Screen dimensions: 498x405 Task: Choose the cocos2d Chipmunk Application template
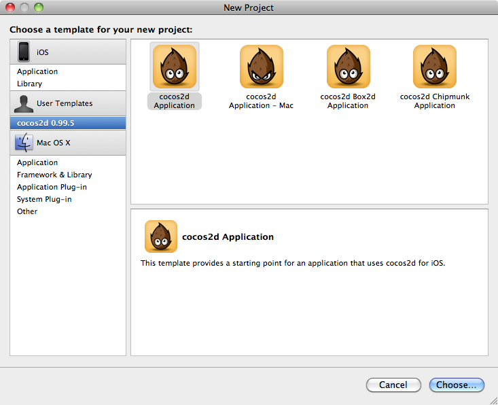point(435,77)
